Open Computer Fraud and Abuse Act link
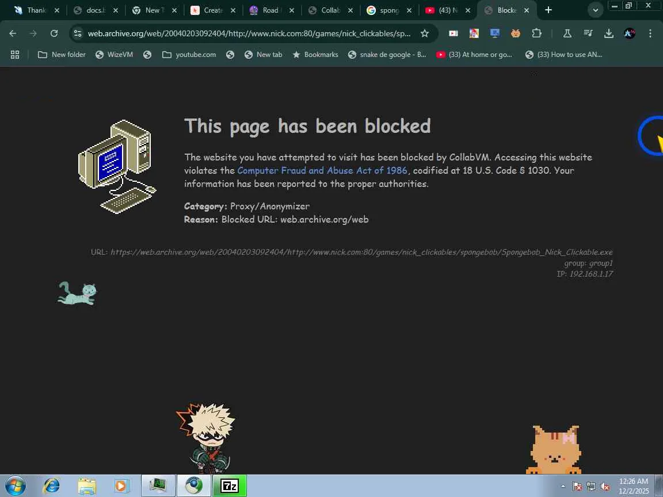The height and width of the screenshot is (497, 663). (x=322, y=170)
